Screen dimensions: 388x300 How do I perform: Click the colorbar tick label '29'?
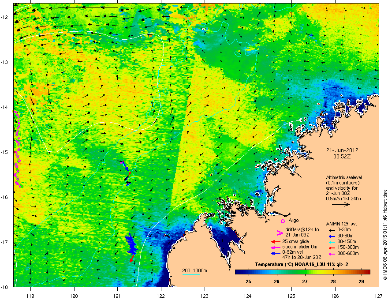[361, 281]
